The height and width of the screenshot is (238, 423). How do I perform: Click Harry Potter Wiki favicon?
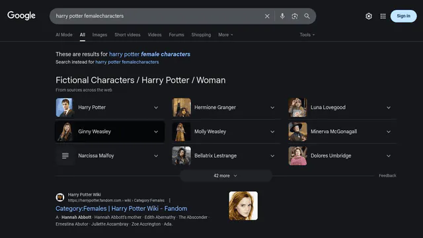(x=60, y=197)
